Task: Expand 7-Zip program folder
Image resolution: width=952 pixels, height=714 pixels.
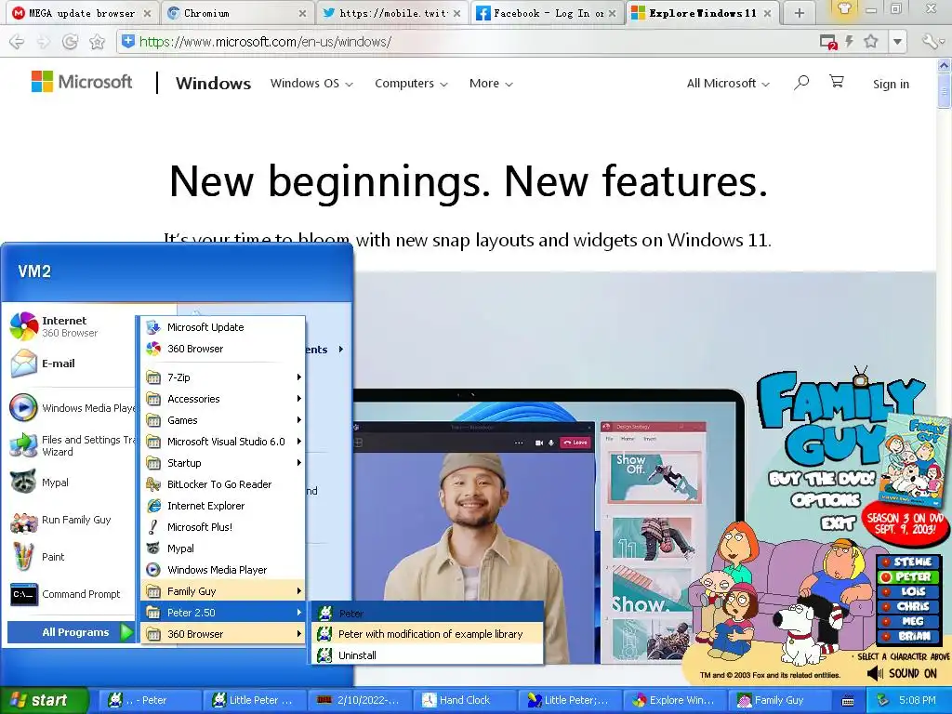Action: (x=223, y=377)
